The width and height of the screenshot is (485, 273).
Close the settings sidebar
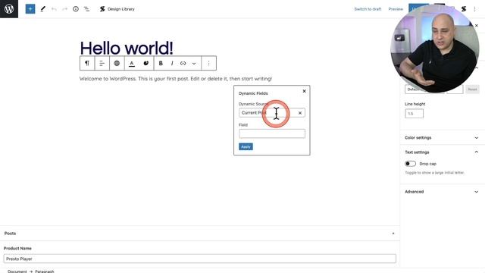click(x=477, y=25)
